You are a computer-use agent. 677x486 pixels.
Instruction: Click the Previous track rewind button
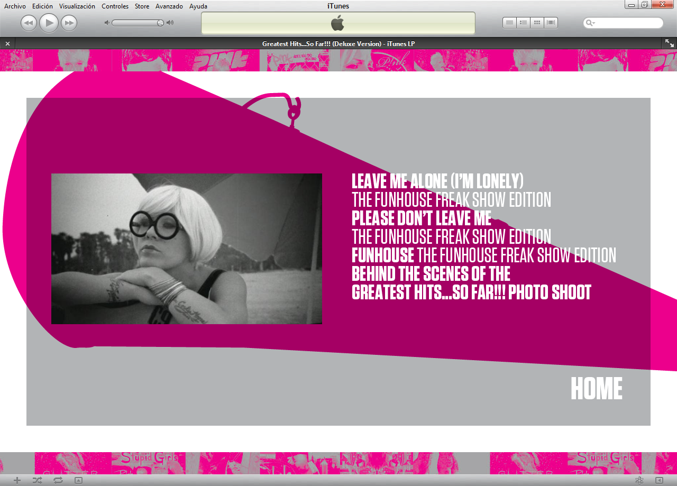[29, 23]
